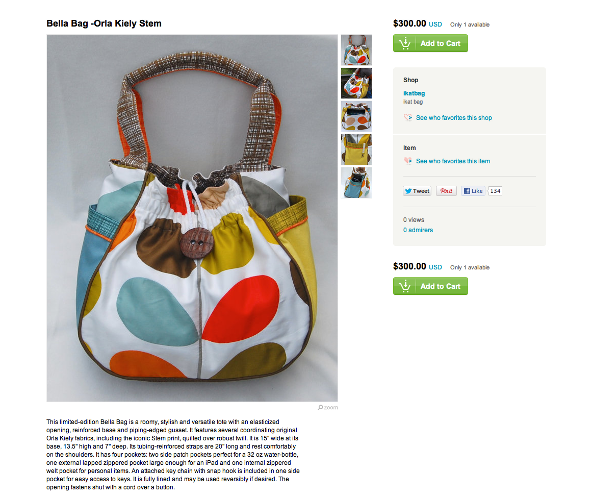Select the first bag thumbnail
592x497 pixels.
click(x=356, y=50)
